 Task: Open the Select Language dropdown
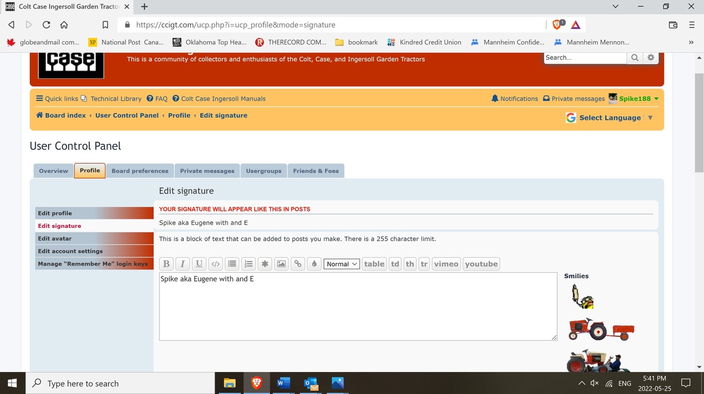coord(610,117)
